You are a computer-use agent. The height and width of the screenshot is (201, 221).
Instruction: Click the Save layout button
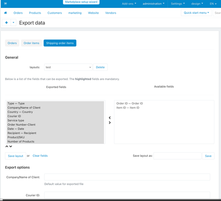[15, 156]
